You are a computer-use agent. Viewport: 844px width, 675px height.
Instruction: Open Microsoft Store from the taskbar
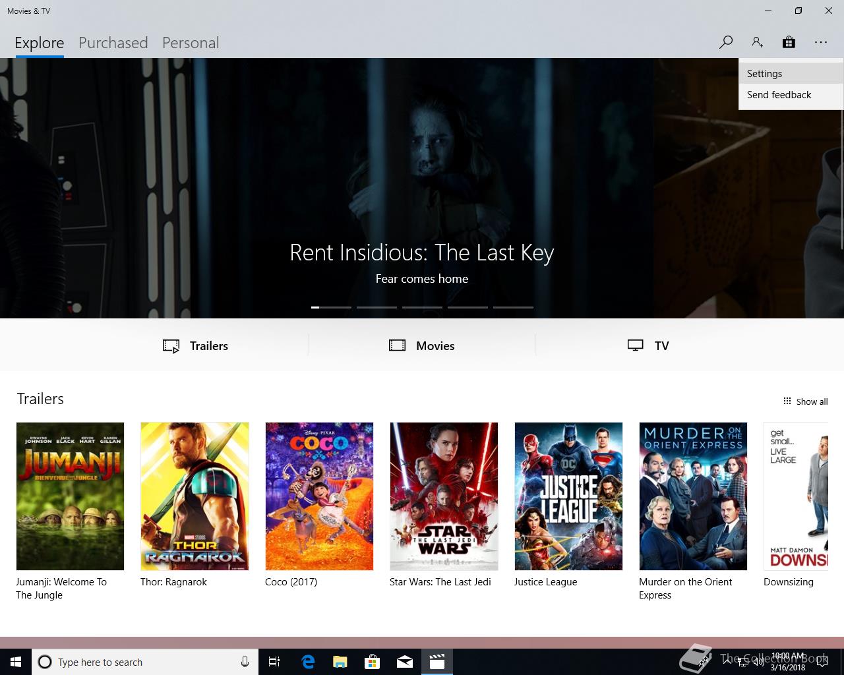(x=373, y=662)
